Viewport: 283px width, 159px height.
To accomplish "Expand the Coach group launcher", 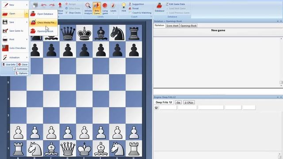I will pos(151,17).
